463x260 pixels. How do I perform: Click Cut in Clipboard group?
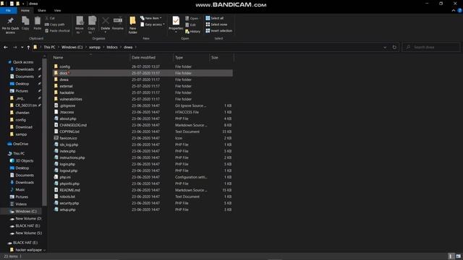click(x=50, y=18)
